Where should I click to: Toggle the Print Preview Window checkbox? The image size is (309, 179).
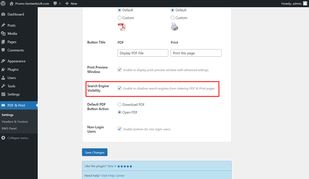(x=119, y=70)
